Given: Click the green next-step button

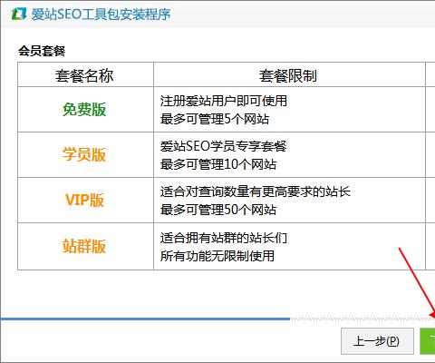Looking at the screenshot, I should [428, 341].
